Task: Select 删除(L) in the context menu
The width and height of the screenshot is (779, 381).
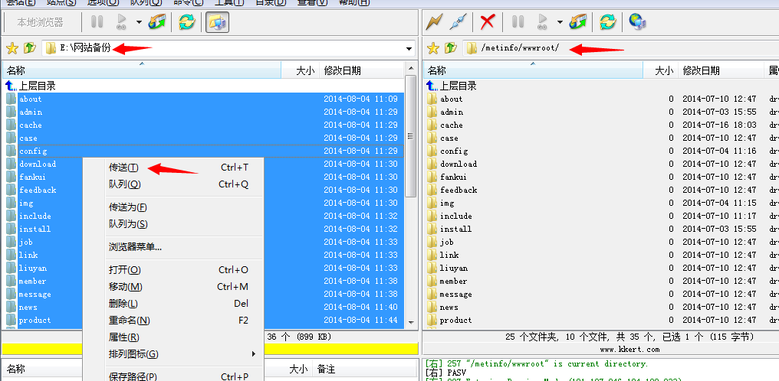Action: coord(123,304)
